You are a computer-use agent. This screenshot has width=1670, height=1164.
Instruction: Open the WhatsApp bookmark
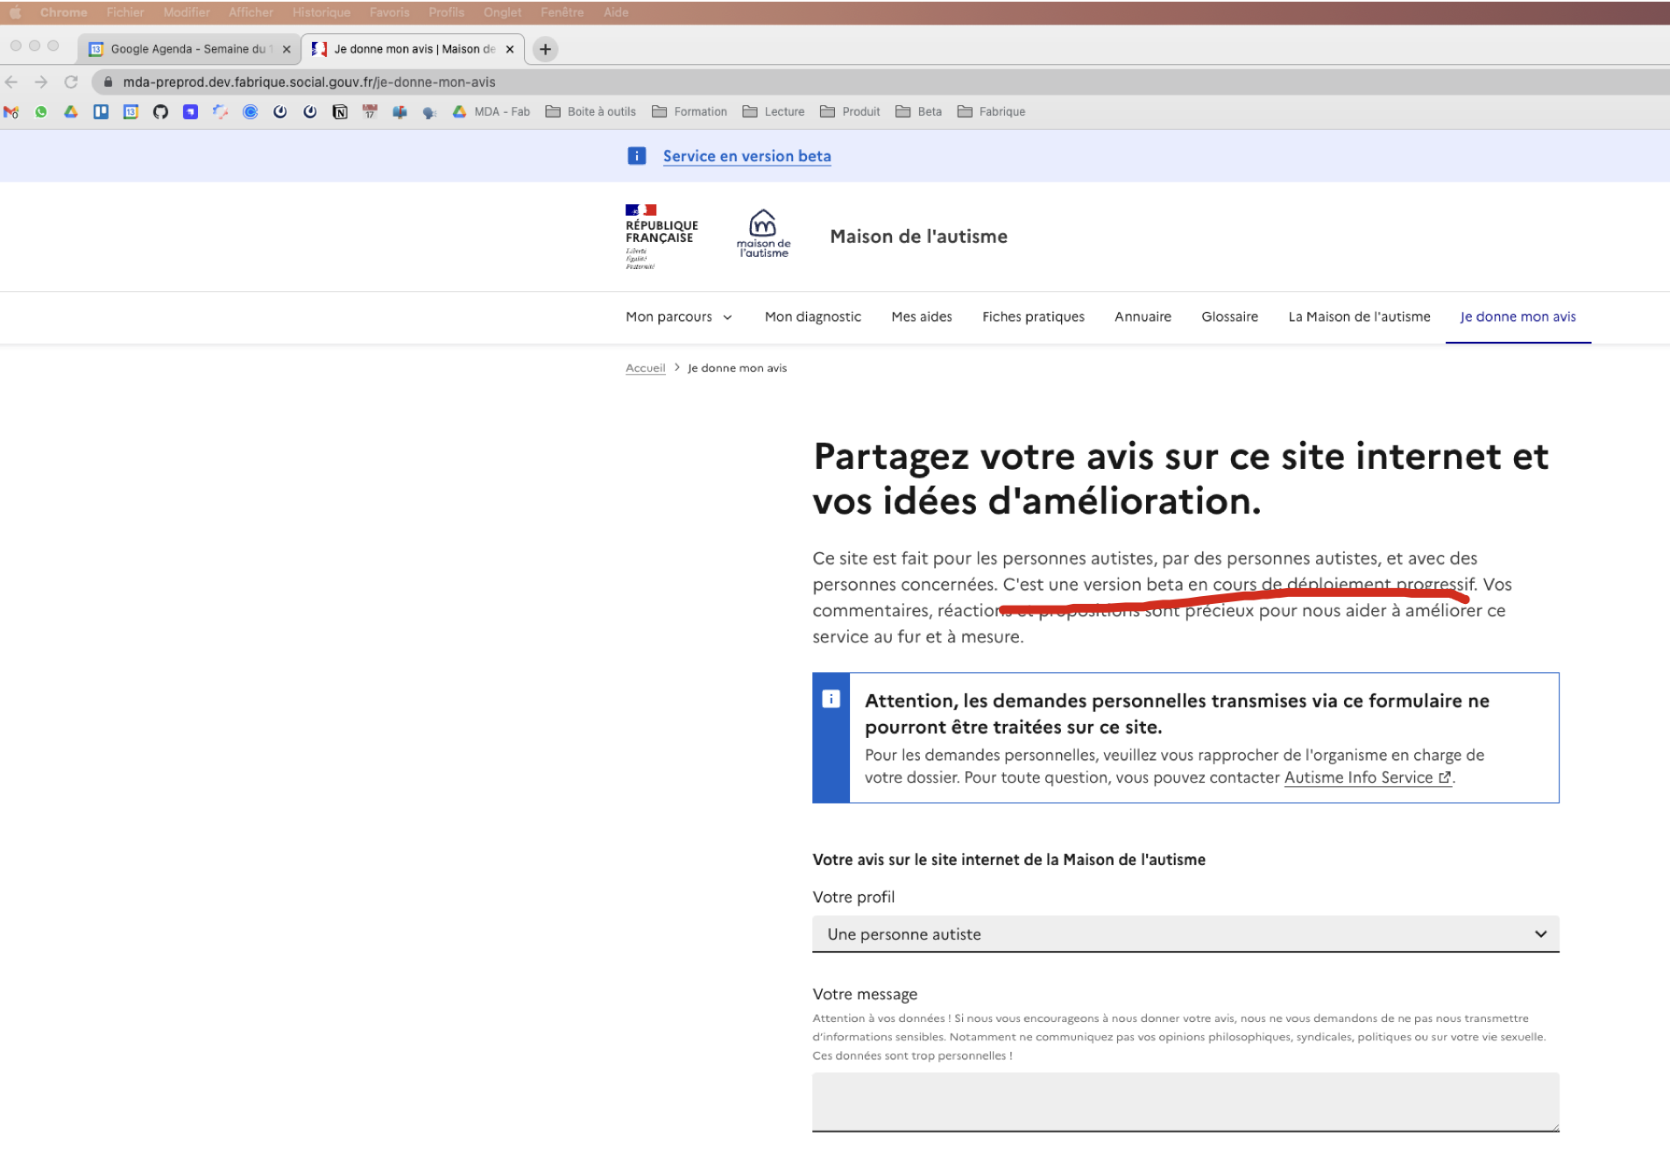click(x=41, y=111)
